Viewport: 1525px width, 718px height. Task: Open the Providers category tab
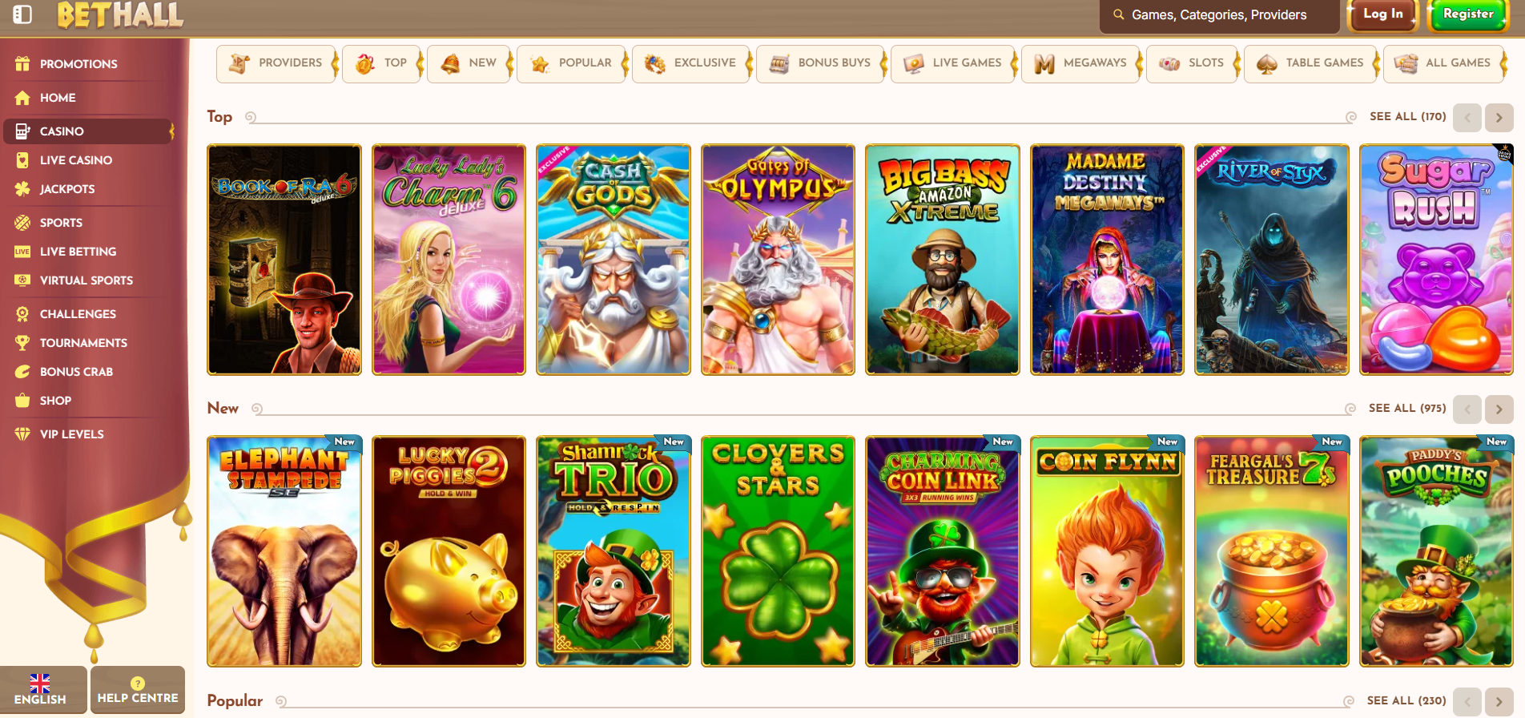(x=276, y=63)
